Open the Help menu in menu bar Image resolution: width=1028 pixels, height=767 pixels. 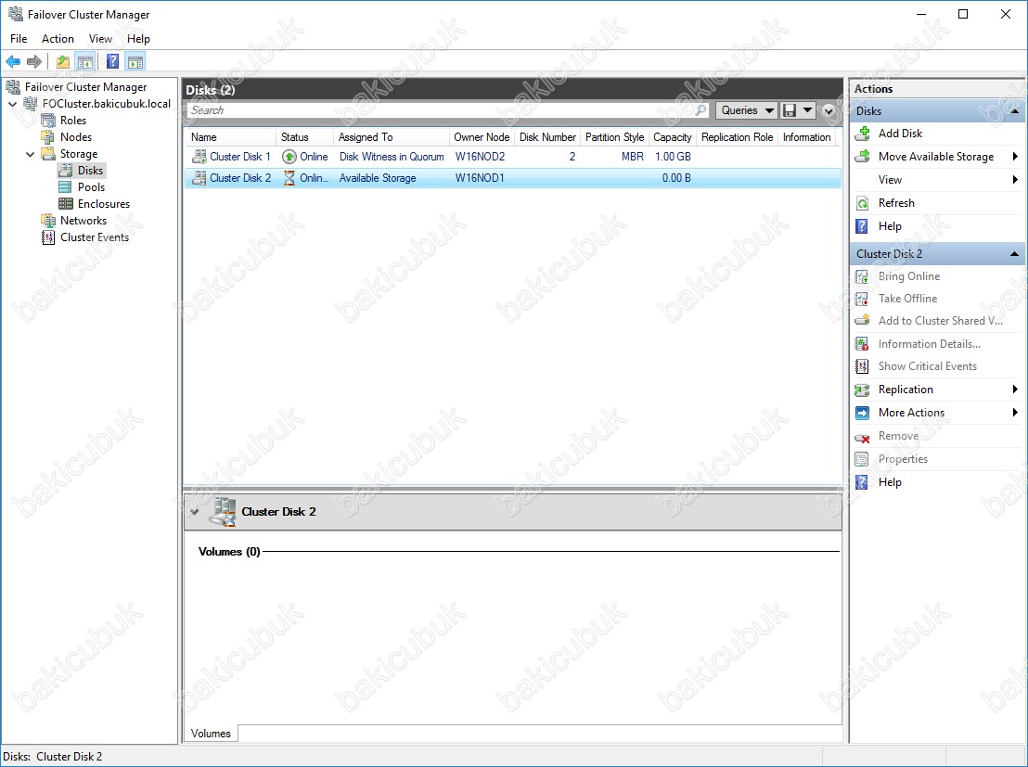[138, 39]
